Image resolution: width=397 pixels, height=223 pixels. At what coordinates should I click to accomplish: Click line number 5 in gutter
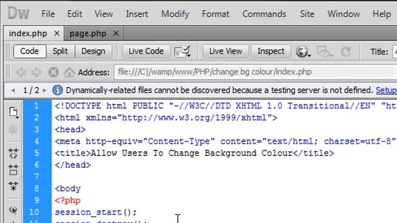click(37, 153)
